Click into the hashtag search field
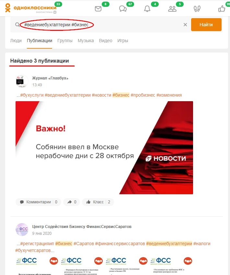 click(x=100, y=25)
